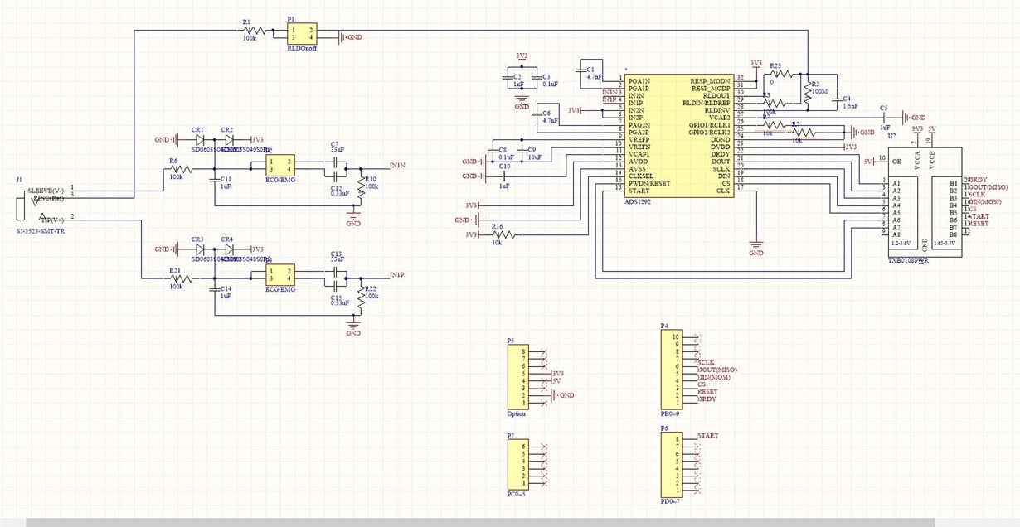Select capacitor C7 33uF symbol
Image resolution: width=1020 pixels, height=527 pixels.
pyautogui.click(x=335, y=162)
